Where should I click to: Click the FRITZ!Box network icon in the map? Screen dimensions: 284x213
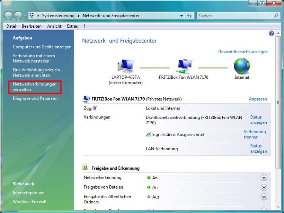pyautogui.click(x=184, y=66)
